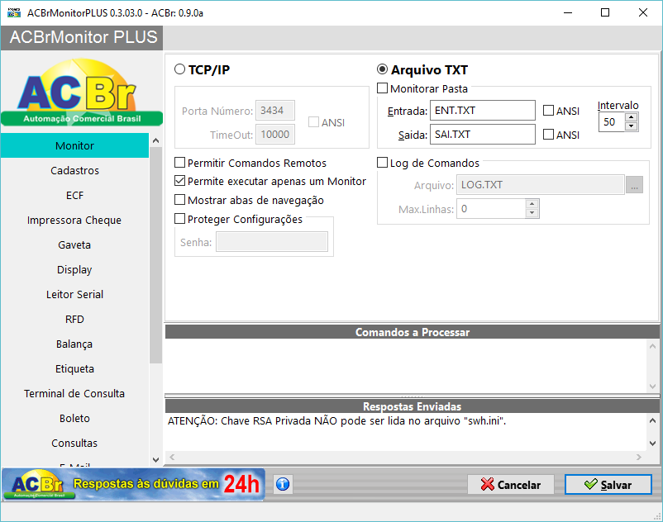Image resolution: width=663 pixels, height=522 pixels.
Task: Decrease Max.Linhas with the down arrow
Action: click(532, 213)
